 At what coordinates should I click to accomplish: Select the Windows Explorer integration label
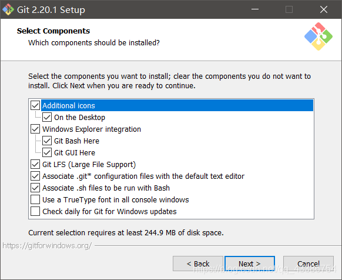pyautogui.click(x=92, y=129)
